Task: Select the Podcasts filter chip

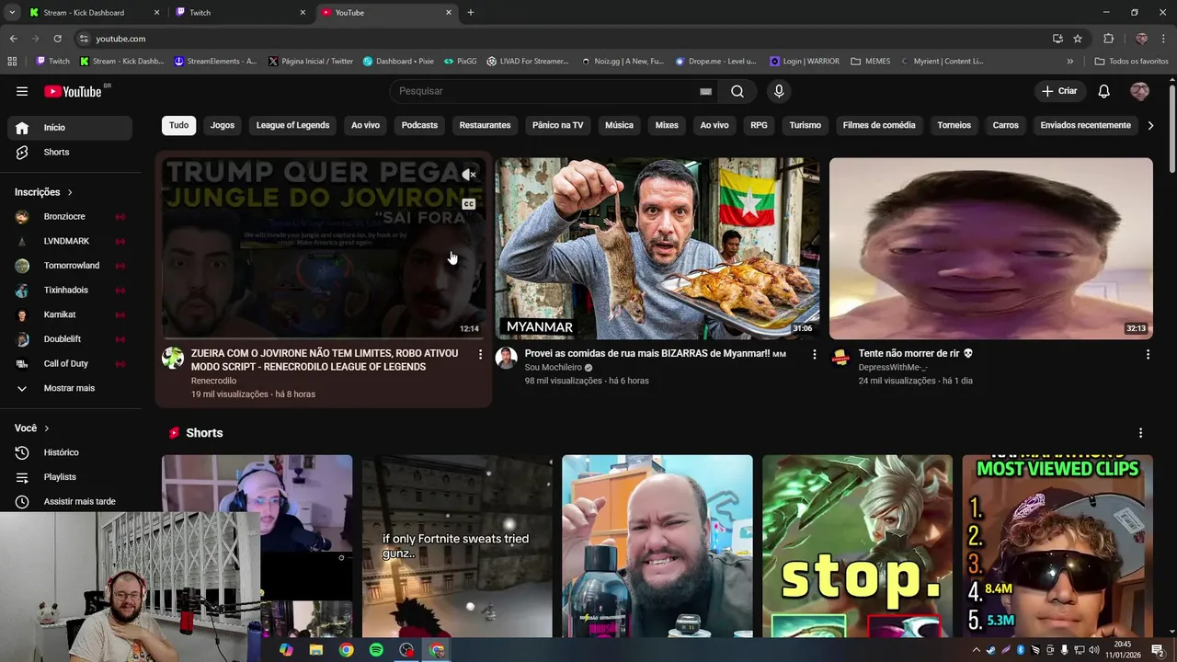Action: pos(419,125)
